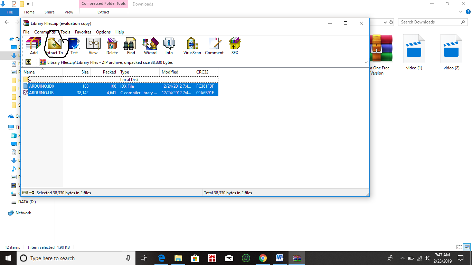Image resolution: width=472 pixels, height=265 pixels.
Task: Show hidden system tray icons
Action: tap(403, 258)
